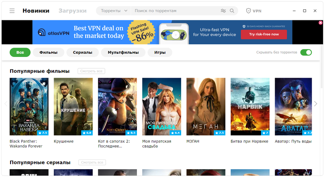Open the Крушение movie poster
This screenshot has width=325, height=177.
tap(73, 107)
